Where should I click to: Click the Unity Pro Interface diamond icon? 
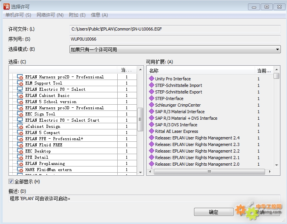[152, 78]
